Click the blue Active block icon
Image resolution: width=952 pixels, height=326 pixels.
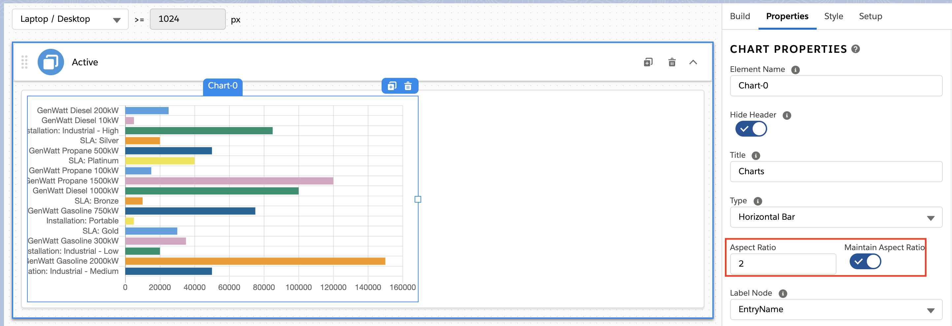pyautogui.click(x=51, y=62)
